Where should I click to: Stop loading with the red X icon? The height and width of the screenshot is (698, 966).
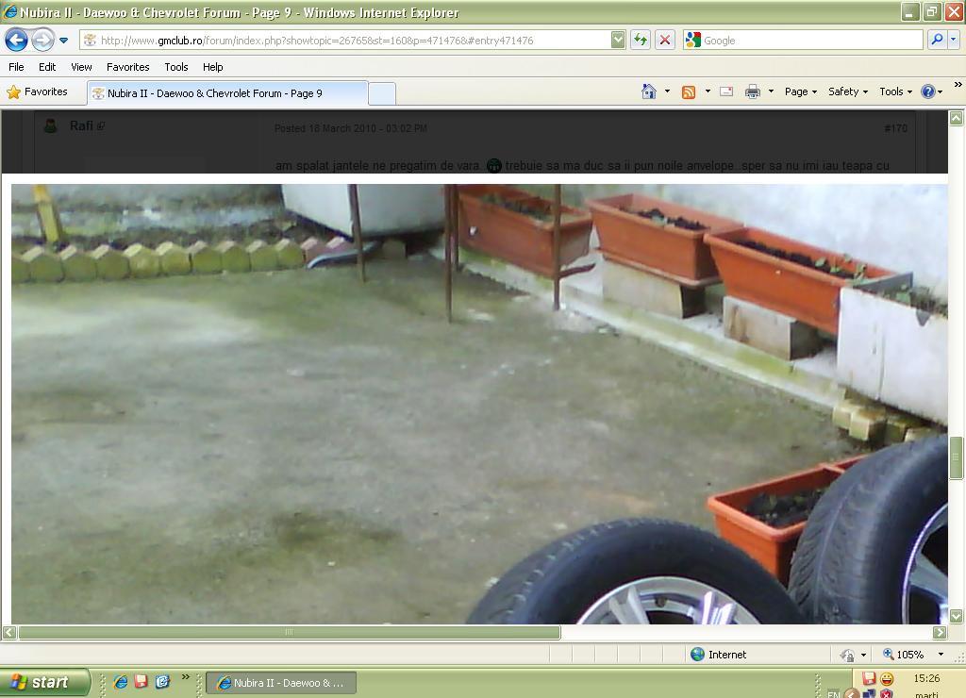click(665, 40)
